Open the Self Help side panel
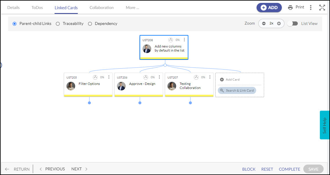The image size is (330, 175). 324,125
